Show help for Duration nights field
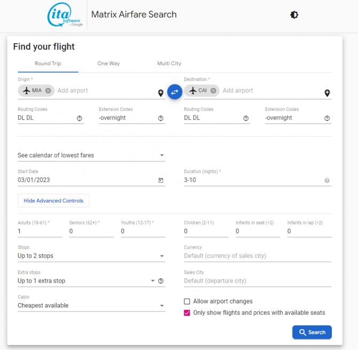The height and width of the screenshot is (350, 358). click(x=327, y=181)
